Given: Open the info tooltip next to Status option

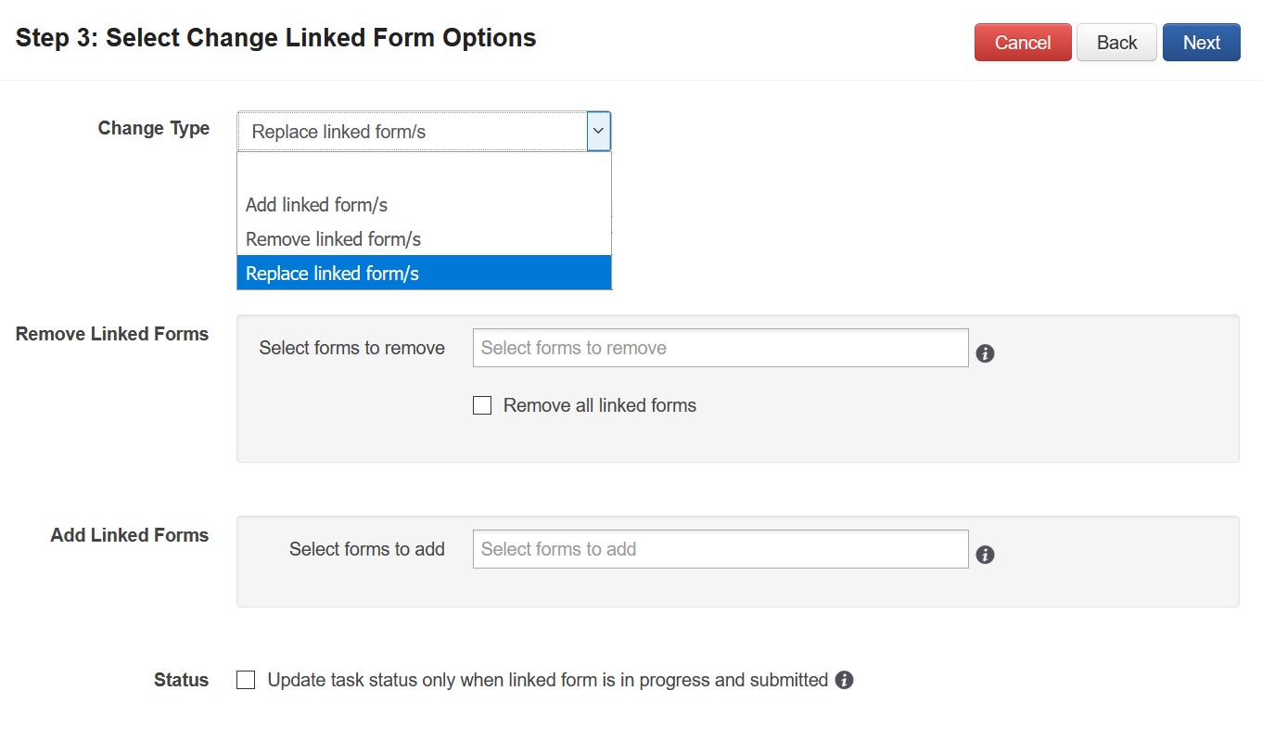Looking at the screenshot, I should click(x=844, y=680).
